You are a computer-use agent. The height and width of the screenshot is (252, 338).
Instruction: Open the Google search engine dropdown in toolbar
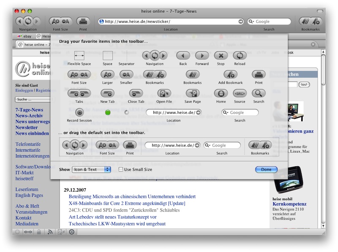[252, 22]
